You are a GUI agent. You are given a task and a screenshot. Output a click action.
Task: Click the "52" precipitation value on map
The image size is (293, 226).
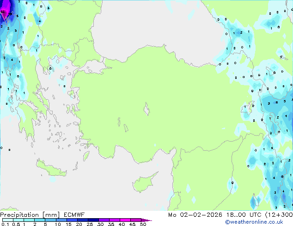point(3,12)
